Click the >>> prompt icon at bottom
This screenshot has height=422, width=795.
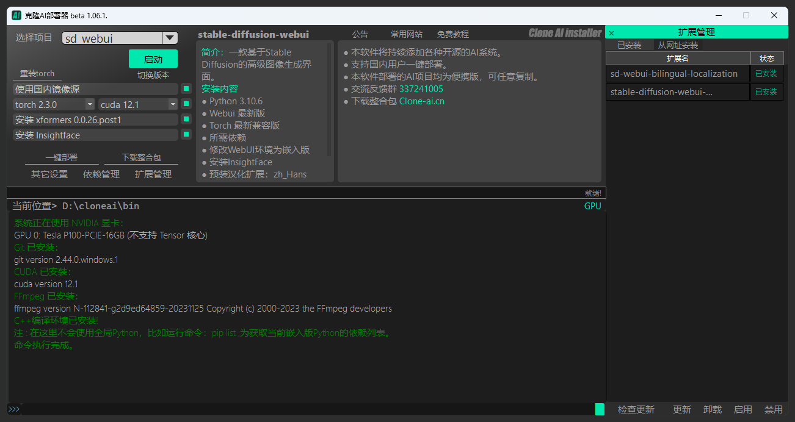[x=13, y=409]
